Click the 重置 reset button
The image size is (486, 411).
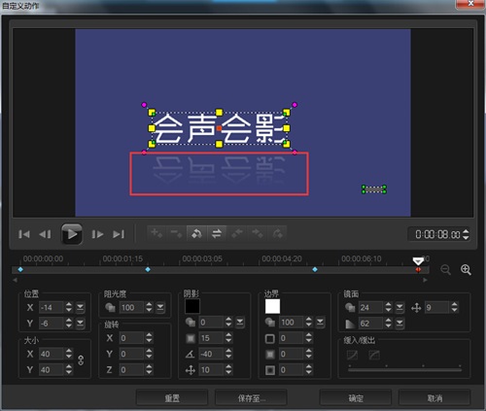point(172,398)
